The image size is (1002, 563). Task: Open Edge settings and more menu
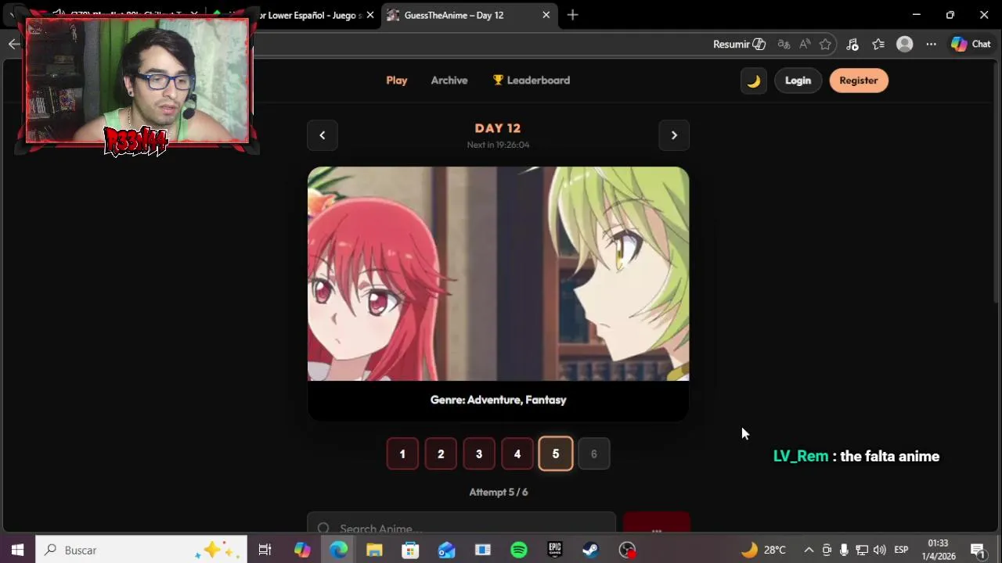click(x=931, y=45)
